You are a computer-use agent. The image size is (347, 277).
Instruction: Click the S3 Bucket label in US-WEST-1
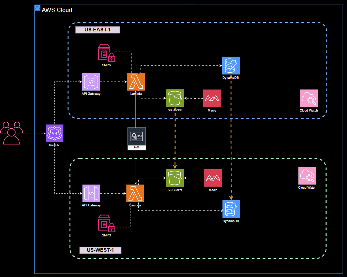click(175, 190)
